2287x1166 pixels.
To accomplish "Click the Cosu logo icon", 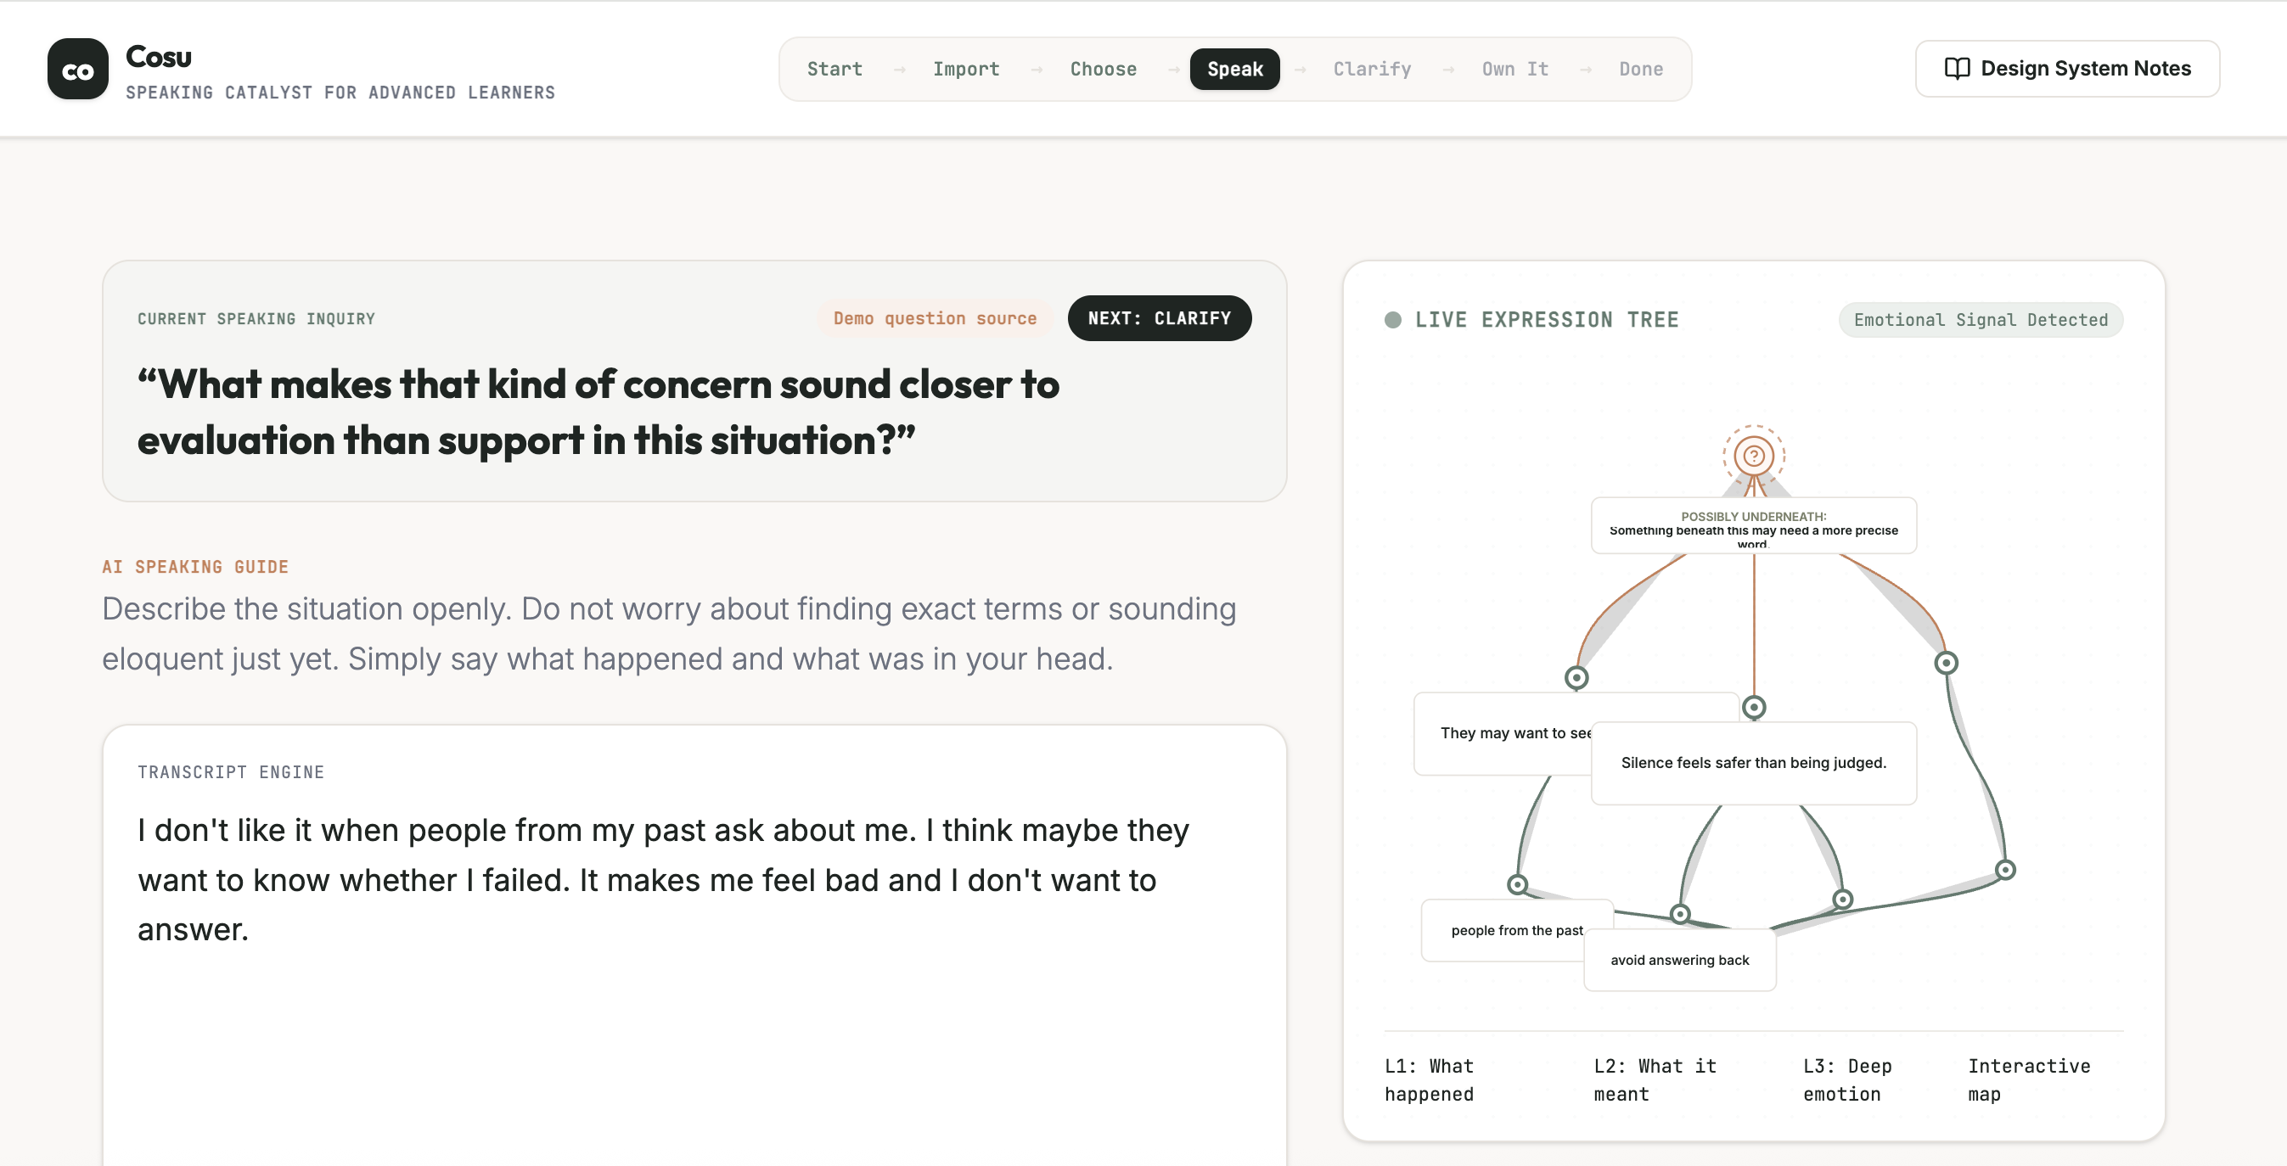I will 78,70.
